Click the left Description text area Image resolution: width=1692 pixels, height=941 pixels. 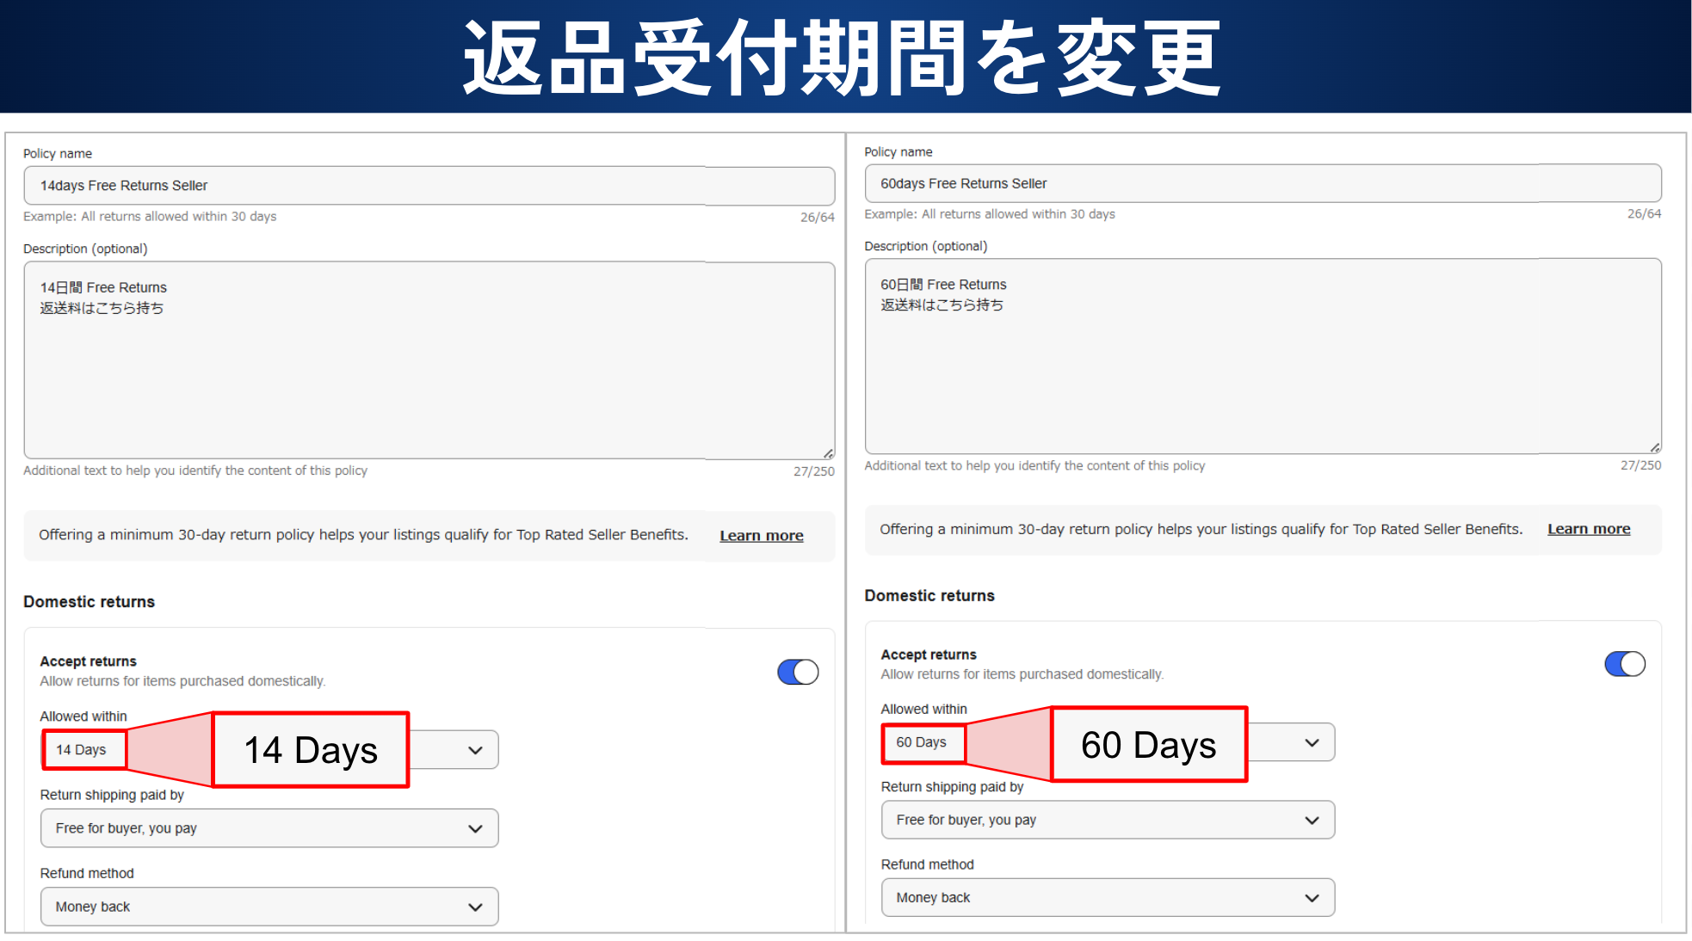tap(429, 361)
